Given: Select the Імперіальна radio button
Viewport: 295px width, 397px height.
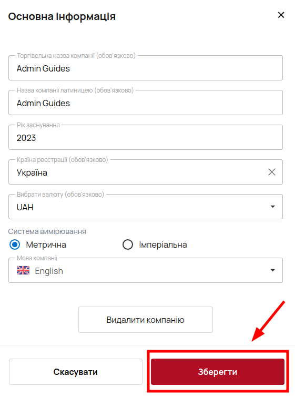Looking at the screenshot, I should coord(128,245).
